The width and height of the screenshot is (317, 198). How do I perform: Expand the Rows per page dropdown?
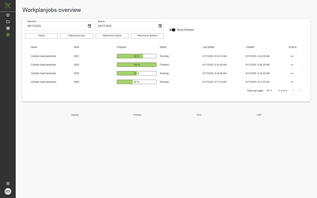tap(269, 91)
